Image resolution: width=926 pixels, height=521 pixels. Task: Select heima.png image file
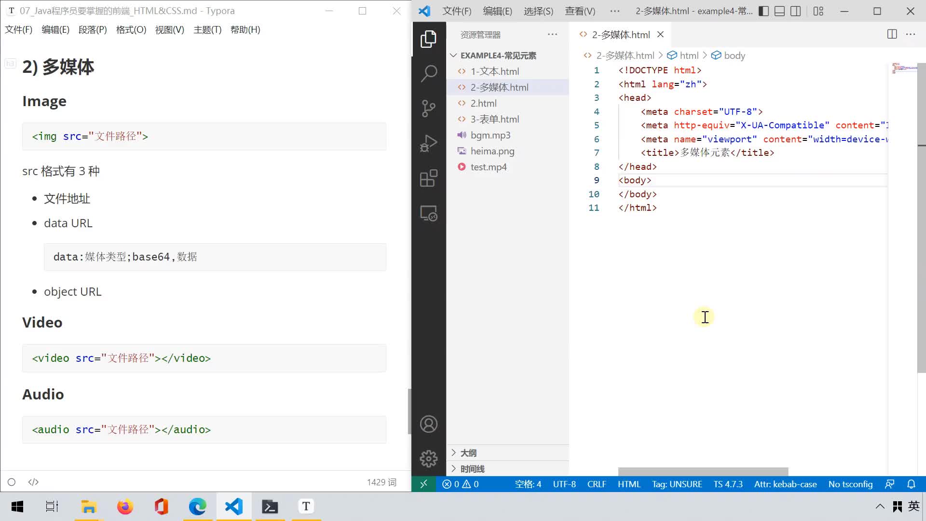pyautogui.click(x=508, y=151)
